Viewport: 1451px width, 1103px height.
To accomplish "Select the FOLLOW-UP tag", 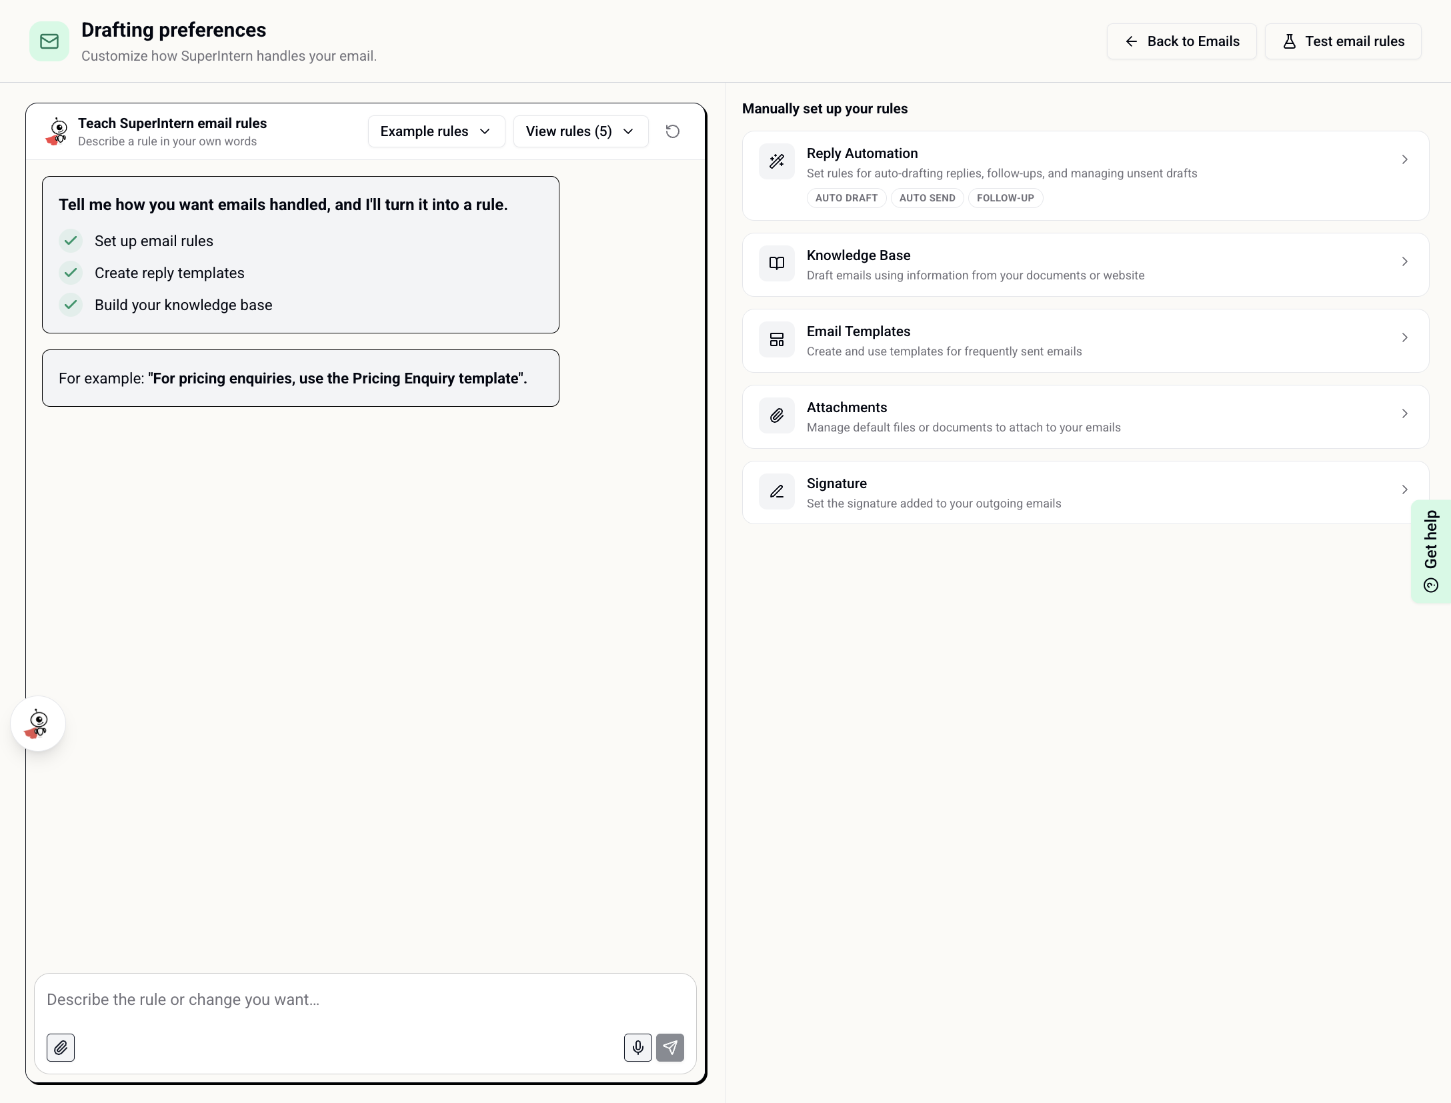I will click(1006, 198).
